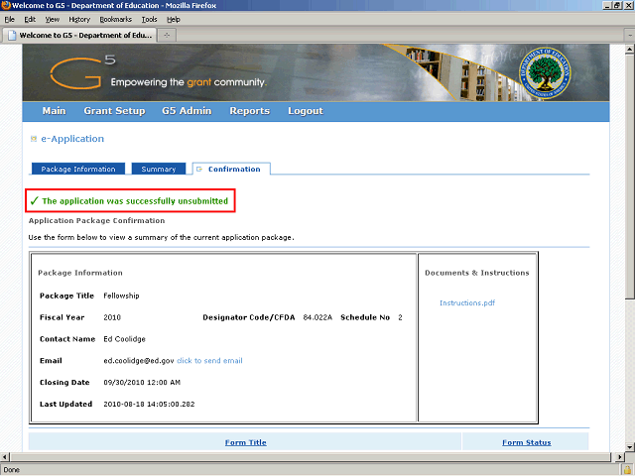The image size is (635, 476).
Task: Open Reports in the navigation bar
Action: click(249, 111)
